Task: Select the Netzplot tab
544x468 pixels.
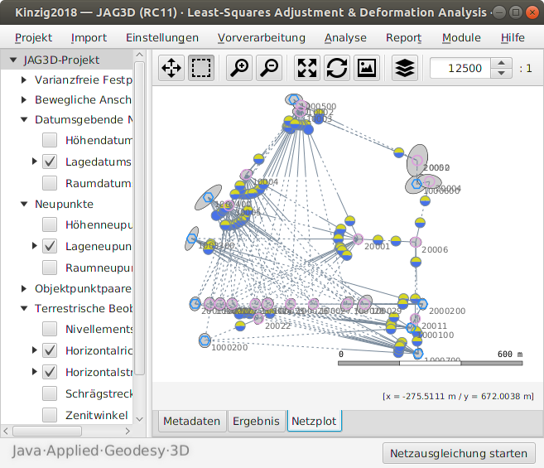Action: coord(314,421)
